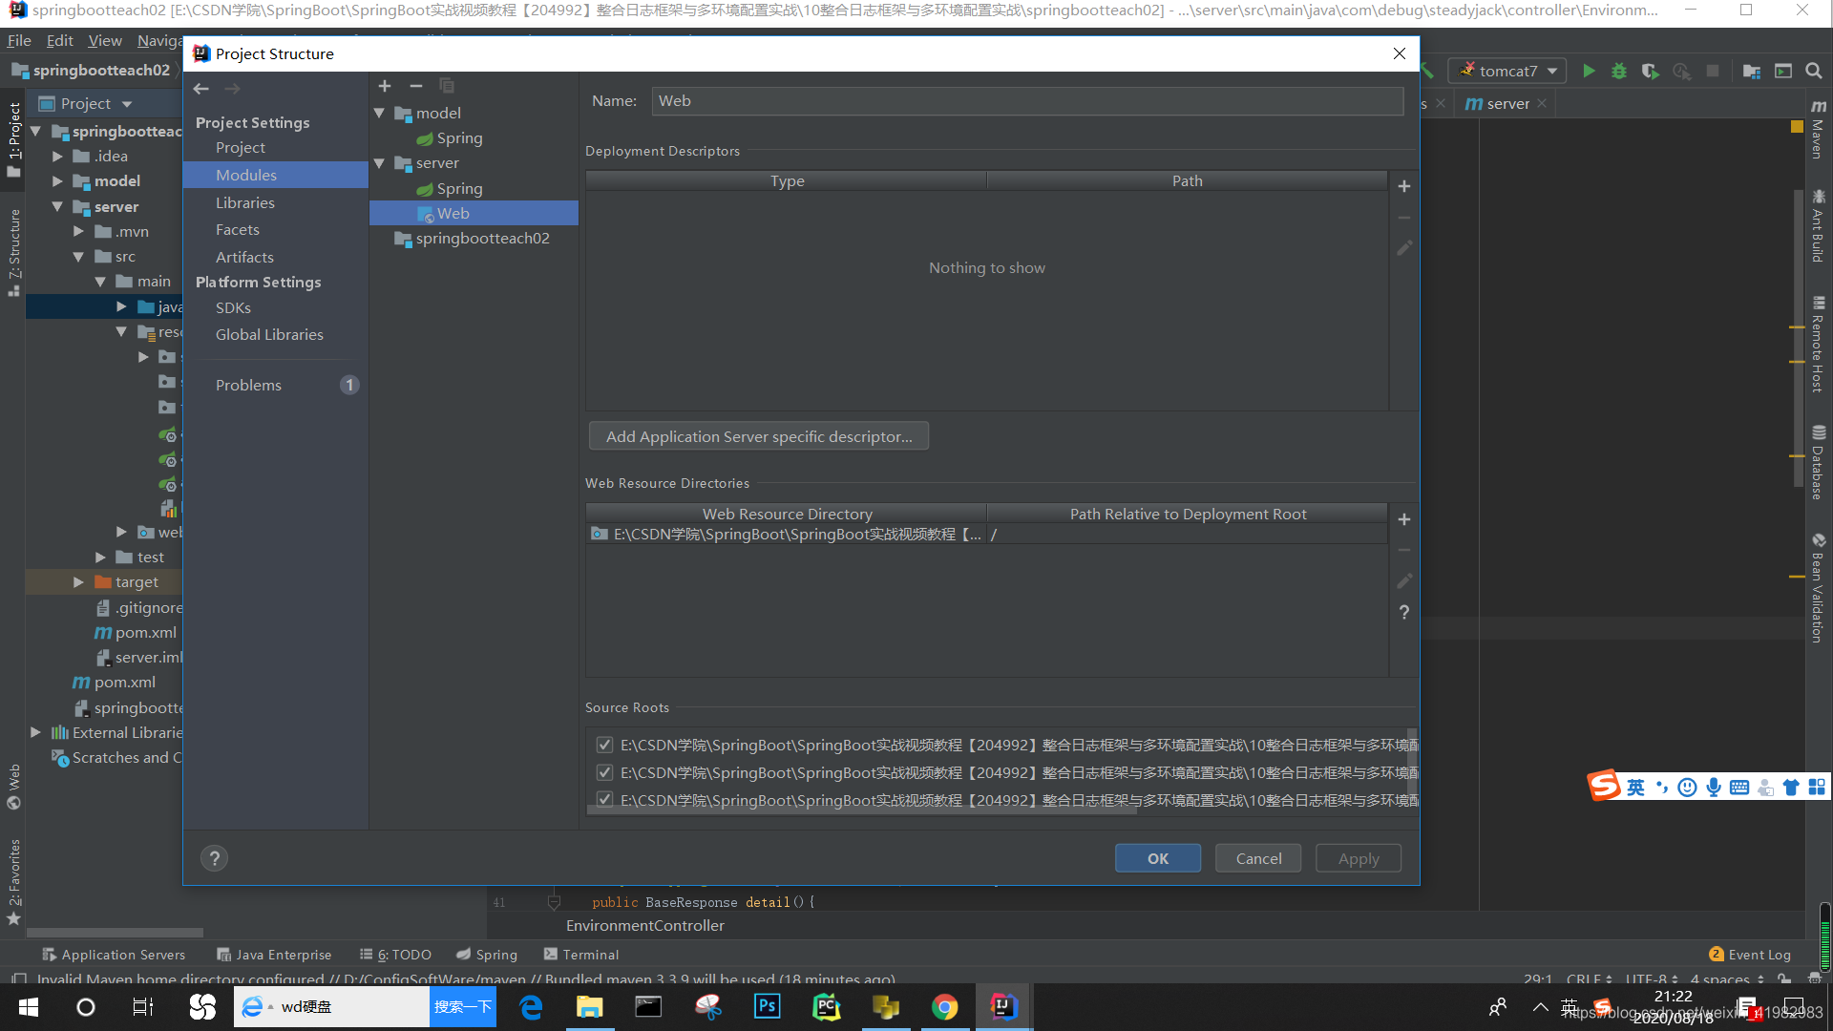Screen dimensions: 1833x1031
Task: Collapse the model module node
Action: tap(379, 114)
